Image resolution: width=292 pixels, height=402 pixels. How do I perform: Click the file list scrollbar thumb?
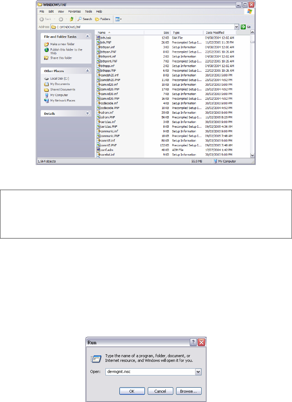[253, 42]
